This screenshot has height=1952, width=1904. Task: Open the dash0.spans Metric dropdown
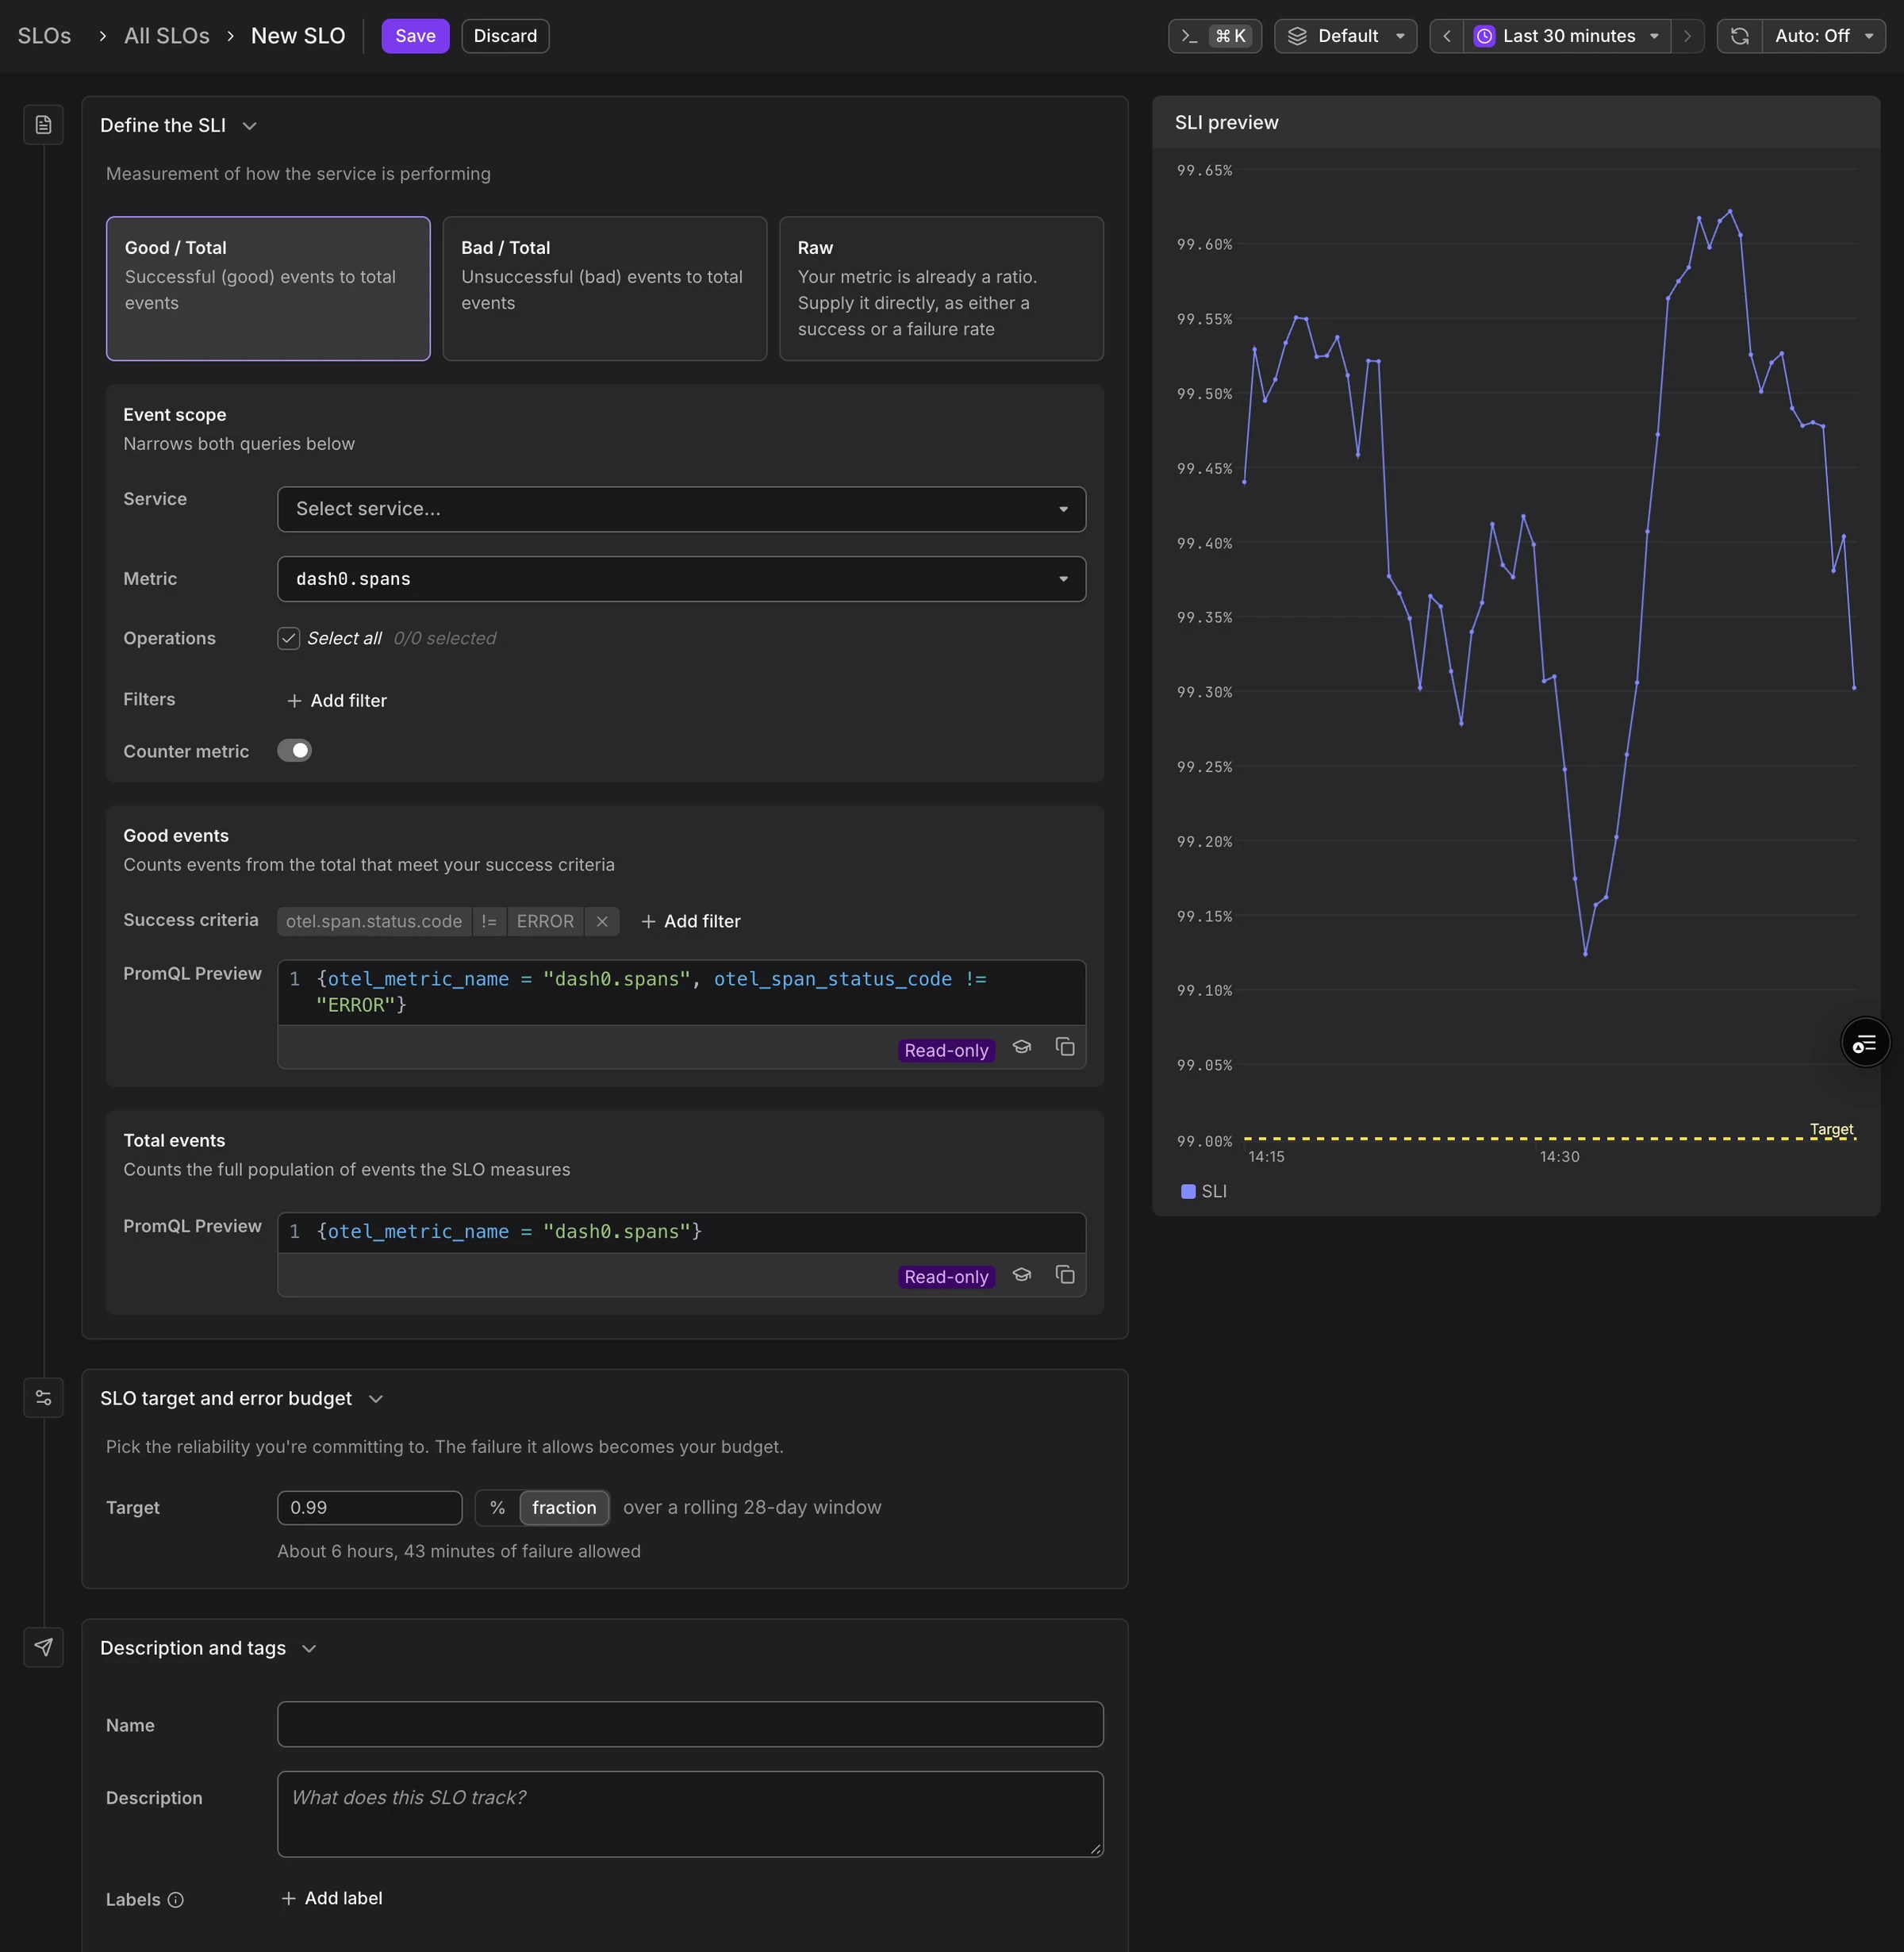click(x=681, y=579)
